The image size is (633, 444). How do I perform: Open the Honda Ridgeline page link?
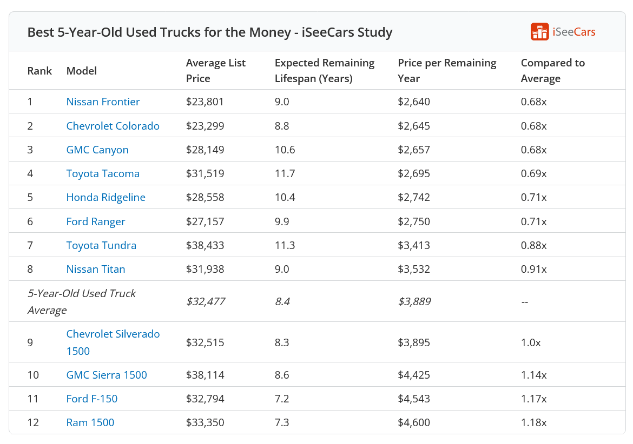(x=105, y=197)
